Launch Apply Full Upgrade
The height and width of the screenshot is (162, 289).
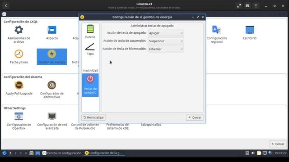coord(19,88)
